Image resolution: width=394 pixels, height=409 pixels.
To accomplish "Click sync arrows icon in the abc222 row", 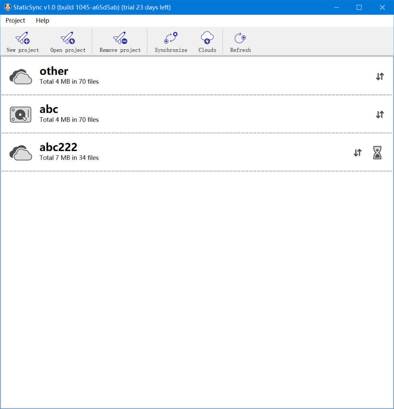I will point(358,153).
